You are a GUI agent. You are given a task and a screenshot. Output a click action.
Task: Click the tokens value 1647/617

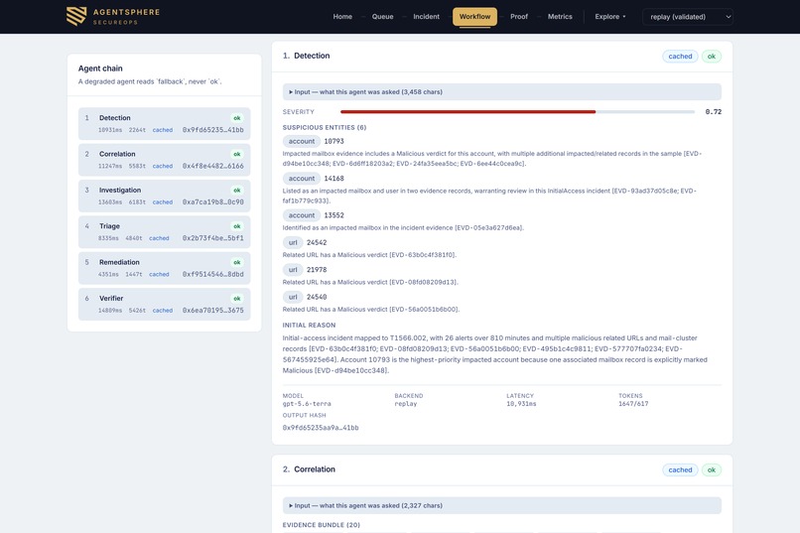pyautogui.click(x=633, y=404)
